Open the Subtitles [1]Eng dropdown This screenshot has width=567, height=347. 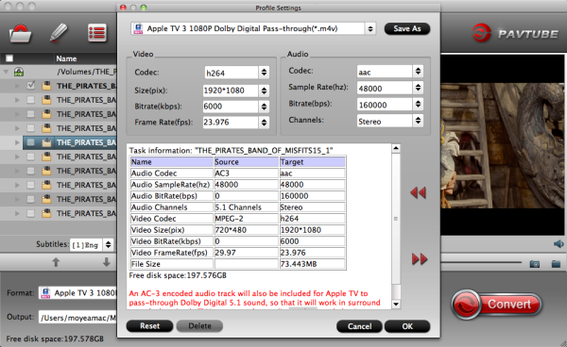point(108,244)
